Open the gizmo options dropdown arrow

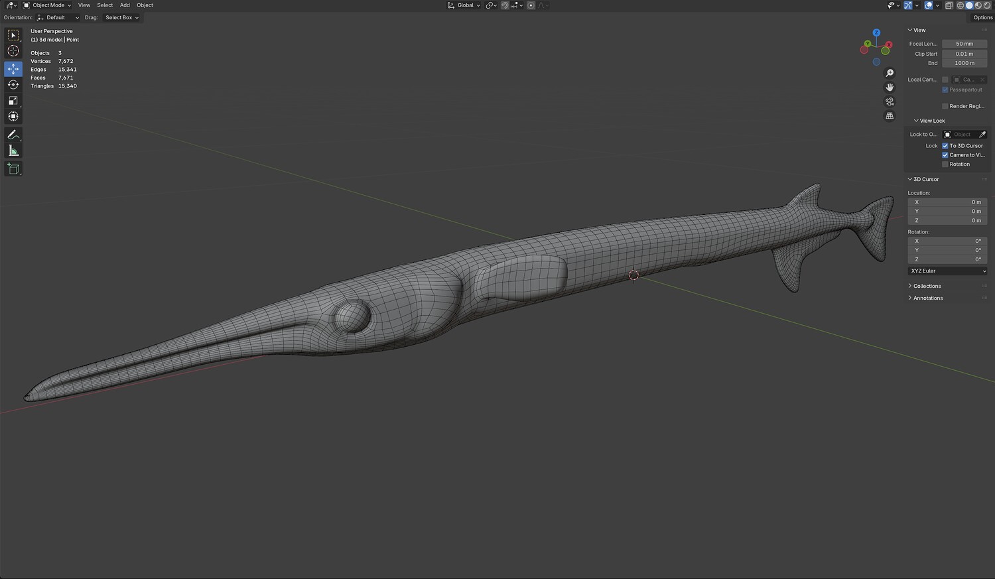tap(917, 5)
